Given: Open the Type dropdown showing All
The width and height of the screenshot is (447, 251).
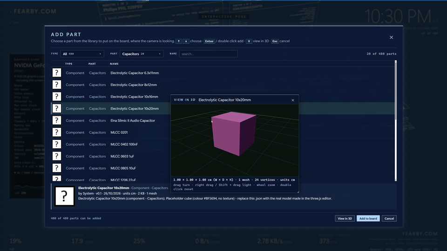Looking at the screenshot, I should click(82, 54).
